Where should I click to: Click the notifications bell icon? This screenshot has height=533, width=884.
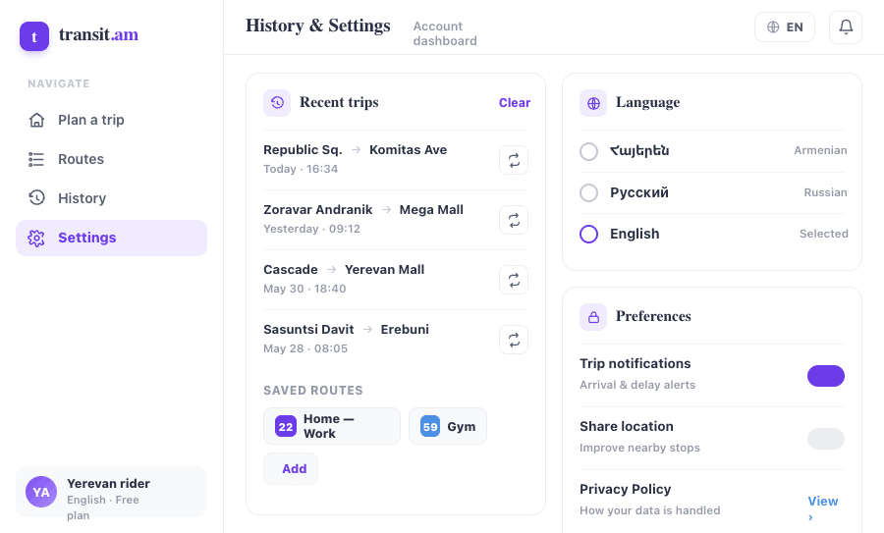(x=845, y=27)
